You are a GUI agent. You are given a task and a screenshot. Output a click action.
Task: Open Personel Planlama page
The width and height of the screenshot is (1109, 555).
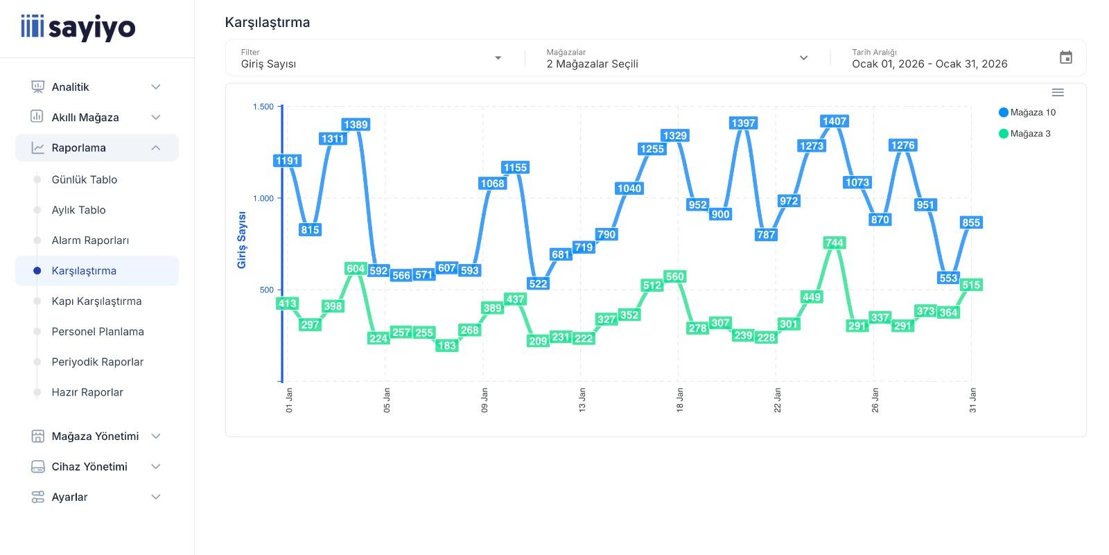[98, 332]
